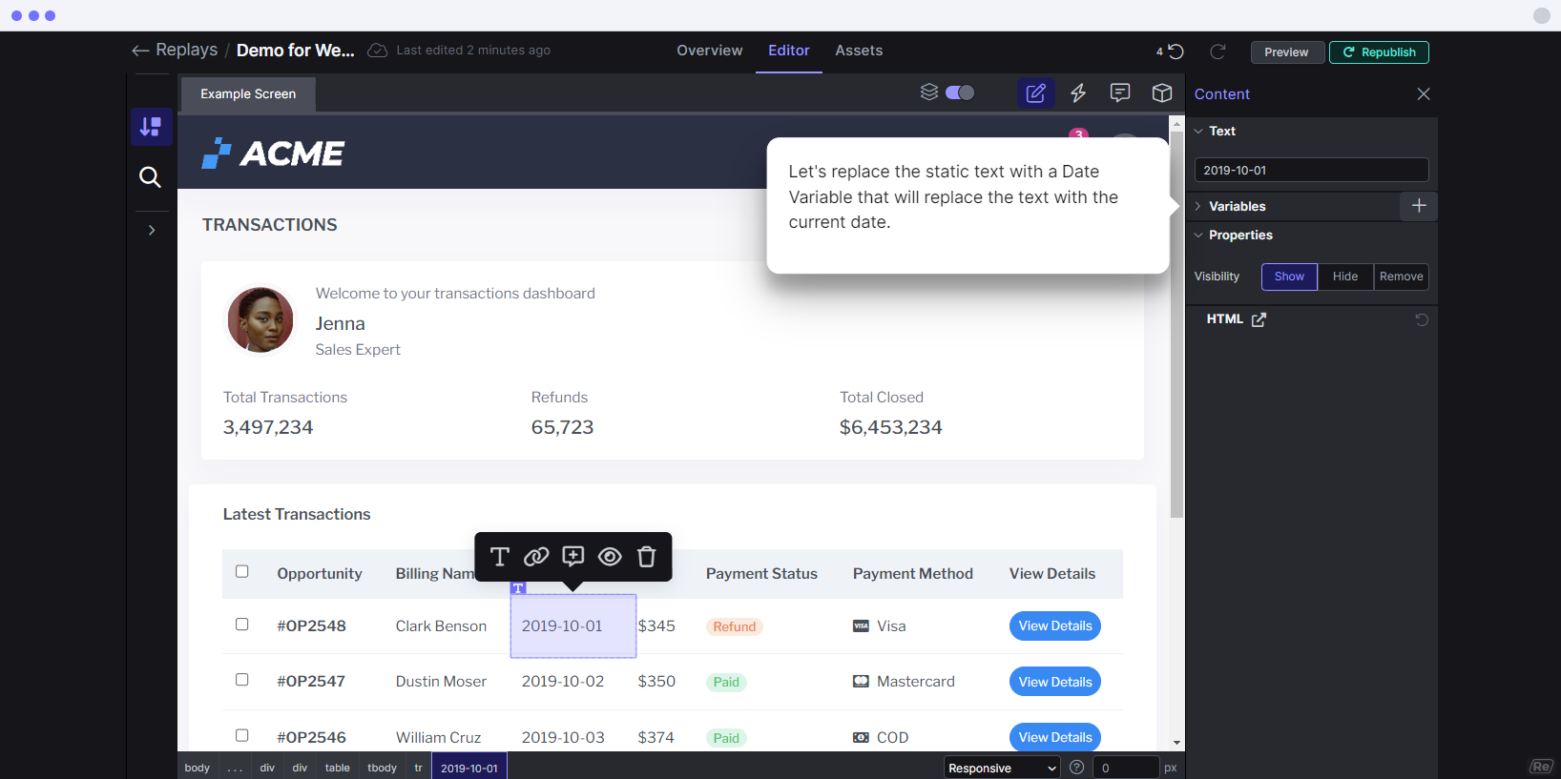
Task: Switch to the Overview tab
Action: click(x=709, y=51)
